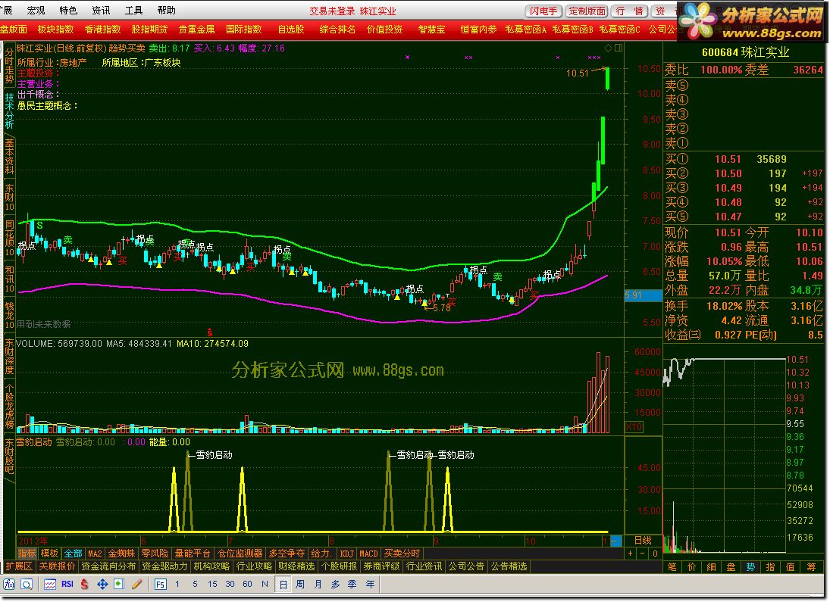Open the 公司公告 tab
830x602 pixels.
[466, 566]
